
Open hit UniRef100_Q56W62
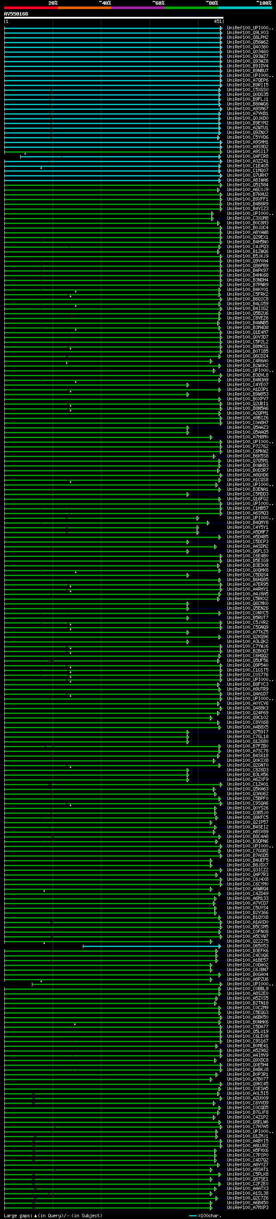[x=248, y=42]
